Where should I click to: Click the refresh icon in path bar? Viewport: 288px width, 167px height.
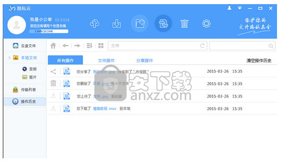(202, 46)
